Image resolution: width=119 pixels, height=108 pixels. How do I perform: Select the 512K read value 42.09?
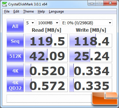[x=46, y=55]
